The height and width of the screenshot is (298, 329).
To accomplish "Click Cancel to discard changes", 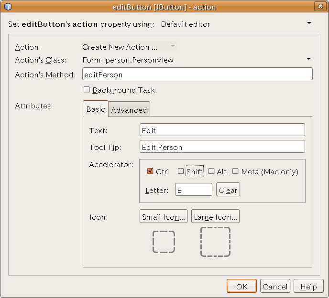I will pyautogui.click(x=275, y=287).
